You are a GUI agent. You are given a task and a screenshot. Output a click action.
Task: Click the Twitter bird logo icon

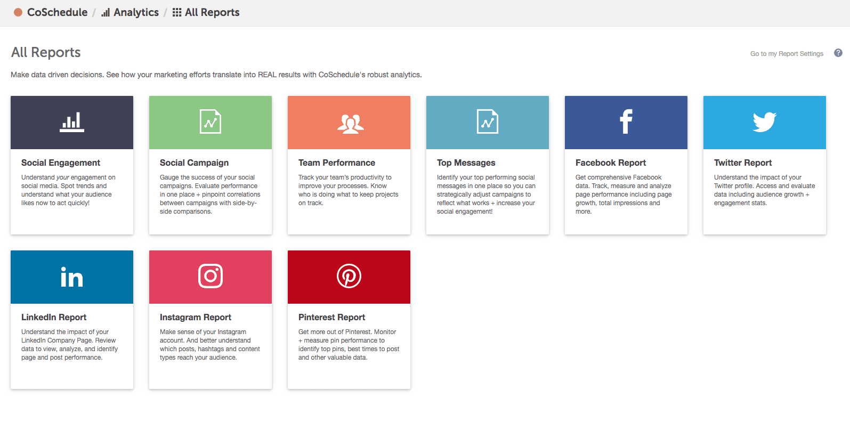[x=765, y=122]
